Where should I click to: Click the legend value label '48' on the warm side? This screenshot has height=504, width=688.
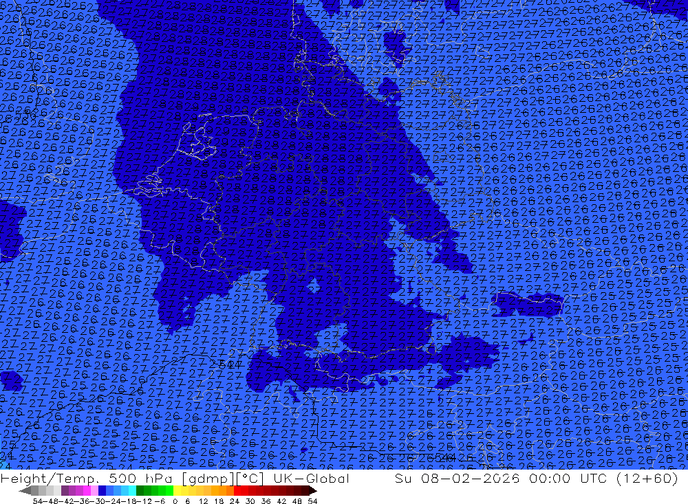click(297, 501)
